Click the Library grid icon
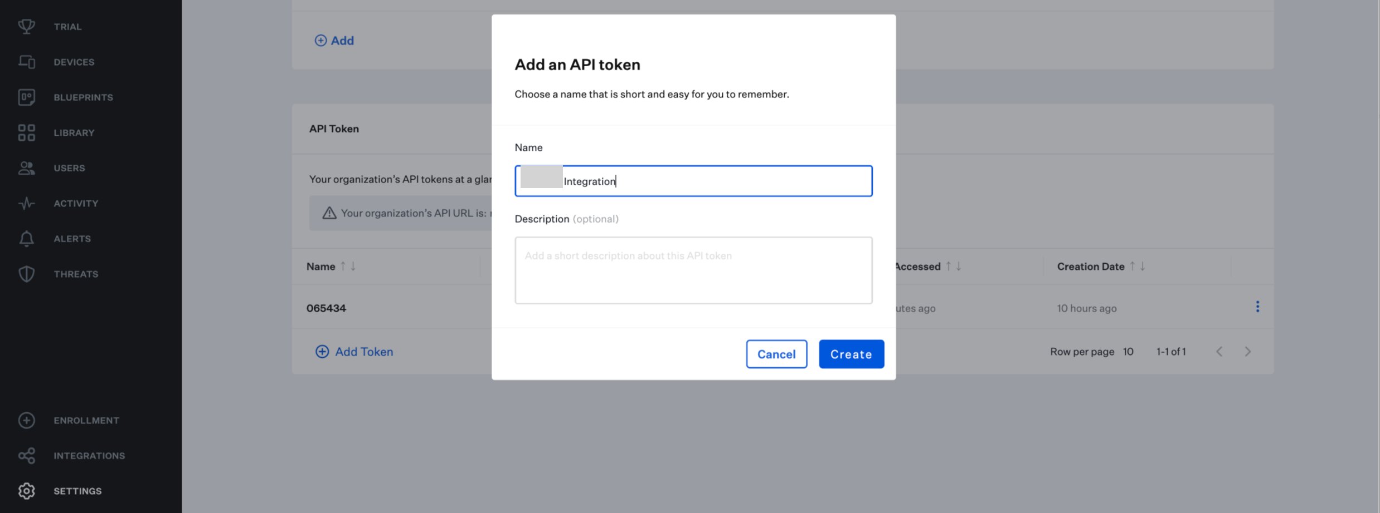 pyautogui.click(x=26, y=132)
